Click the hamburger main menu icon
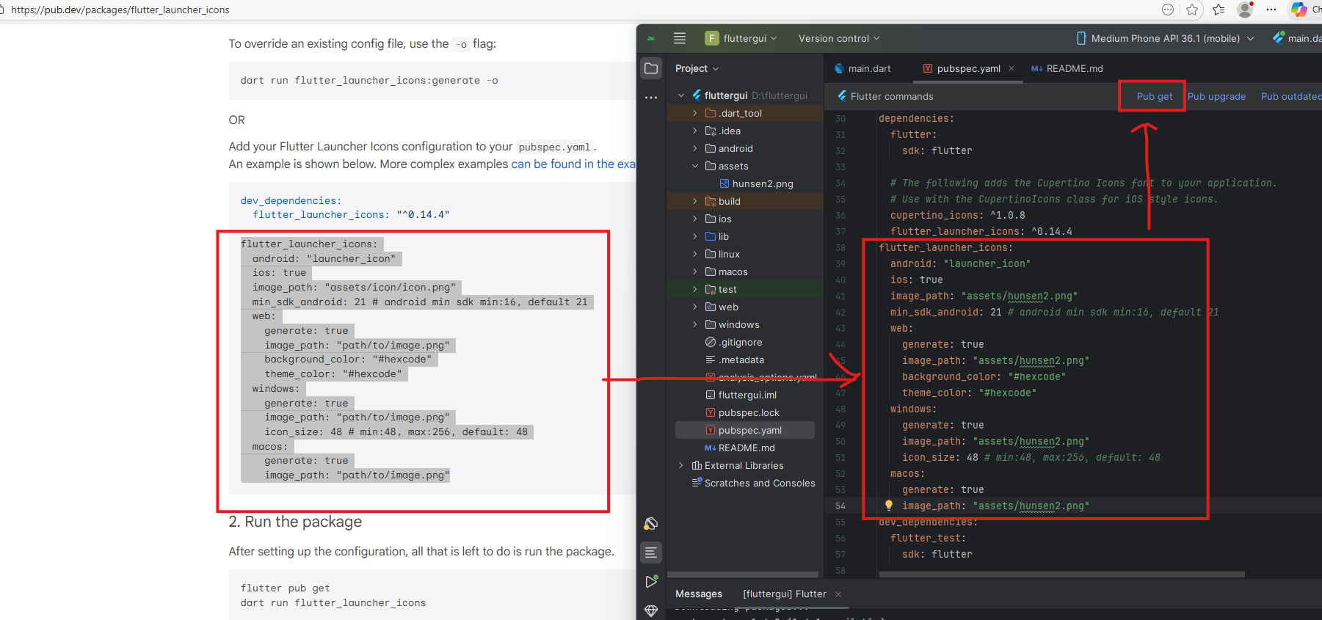1322x620 pixels. [680, 38]
